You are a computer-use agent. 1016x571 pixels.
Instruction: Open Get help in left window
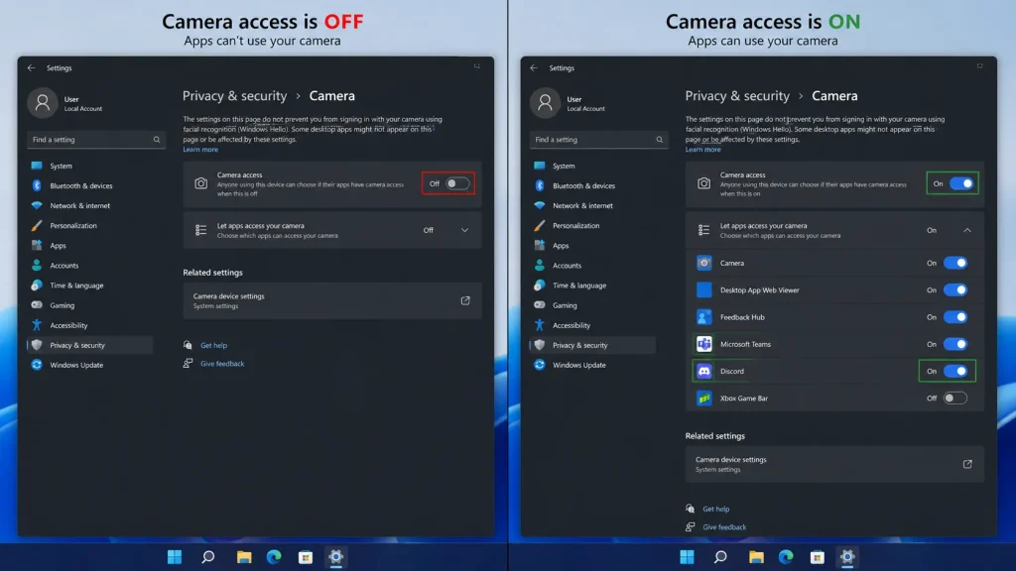214,345
